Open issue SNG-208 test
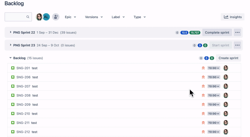The image size is (250, 137). pos(124,95)
